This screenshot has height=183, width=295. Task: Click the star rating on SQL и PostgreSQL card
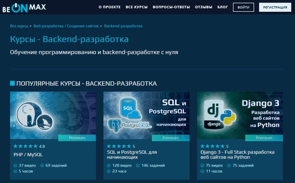click(121, 146)
